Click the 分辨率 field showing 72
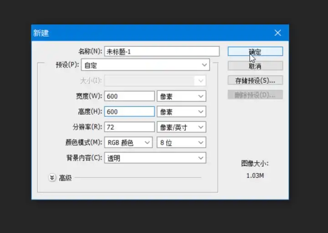Viewport: 328px width, 233px height. (x=129, y=127)
